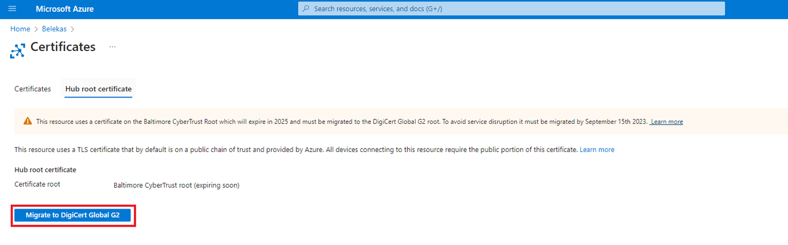Click the Certificate root field label
The width and height of the screenshot is (788, 245).
[x=37, y=184]
